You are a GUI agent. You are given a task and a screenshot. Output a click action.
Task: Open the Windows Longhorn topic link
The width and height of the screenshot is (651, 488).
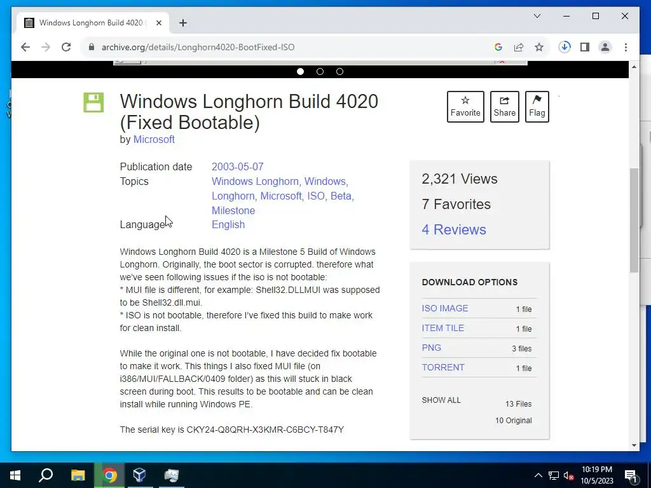click(x=255, y=181)
